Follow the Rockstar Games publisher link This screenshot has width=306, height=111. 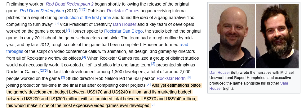123,11
